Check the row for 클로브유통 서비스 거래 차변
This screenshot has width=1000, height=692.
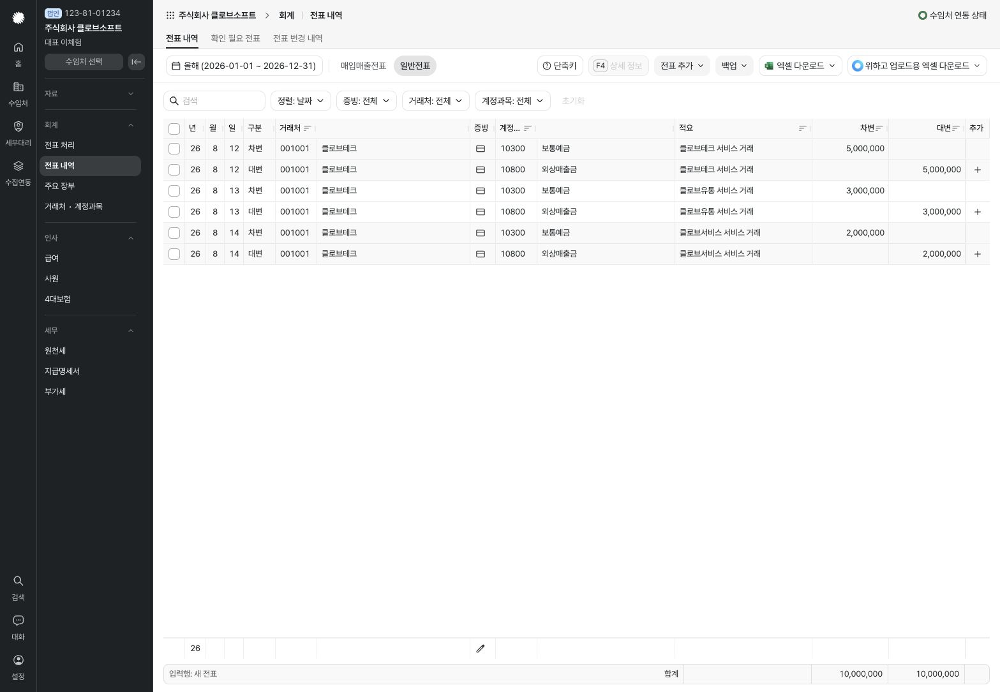click(x=174, y=191)
